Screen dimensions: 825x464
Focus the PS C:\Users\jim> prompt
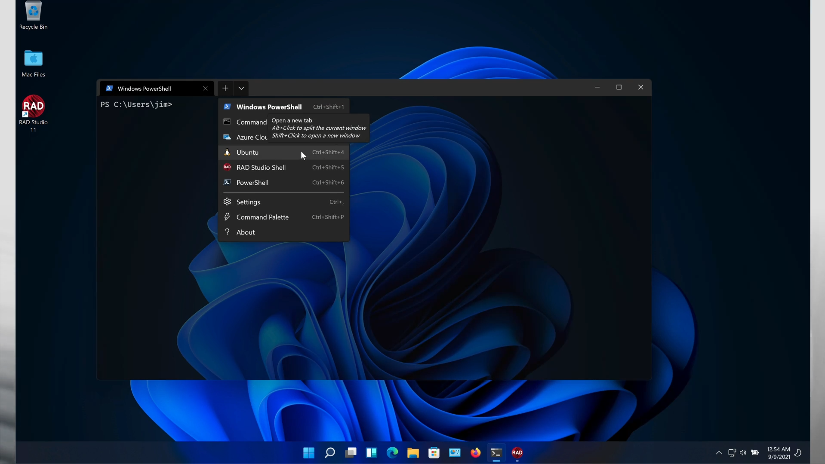pyautogui.click(x=136, y=104)
